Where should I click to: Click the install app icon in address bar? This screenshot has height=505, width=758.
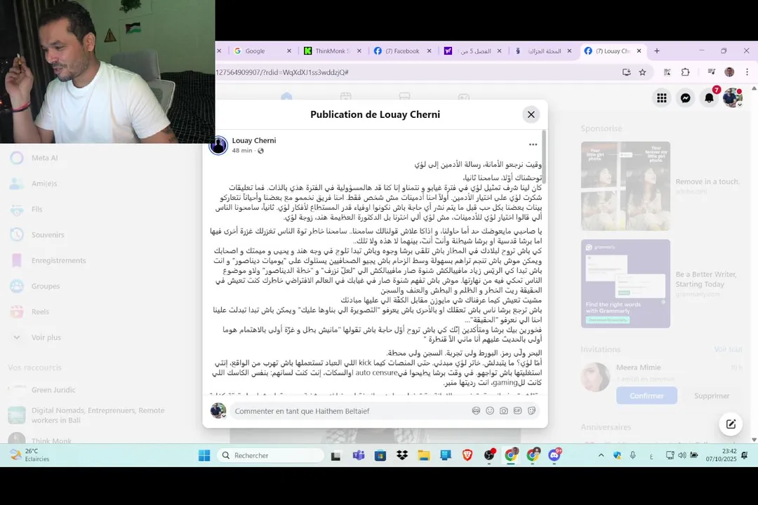click(x=627, y=72)
